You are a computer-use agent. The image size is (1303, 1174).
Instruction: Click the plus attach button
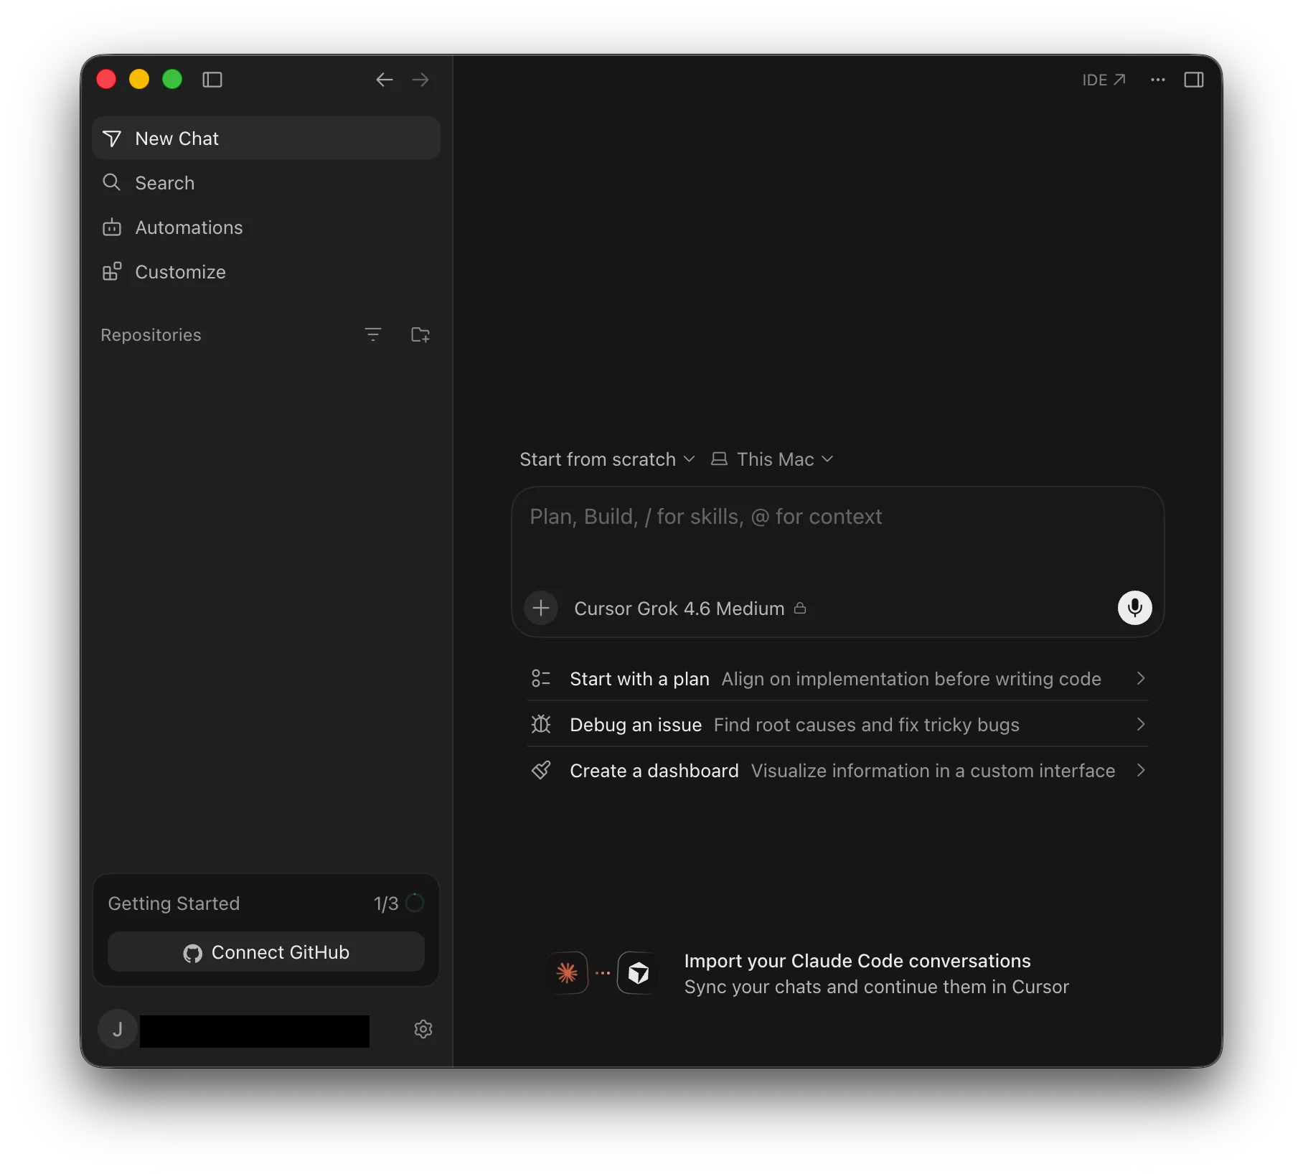(x=541, y=609)
